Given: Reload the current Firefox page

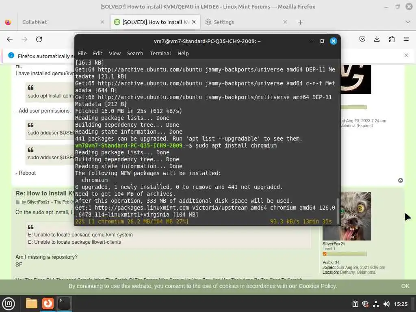Looking at the screenshot, I should coord(39,39).
